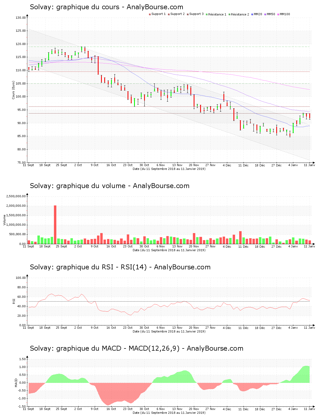This screenshot has height=420, width=325.
Task: Click the date caption under the RSI chart
Action: pos(169,331)
